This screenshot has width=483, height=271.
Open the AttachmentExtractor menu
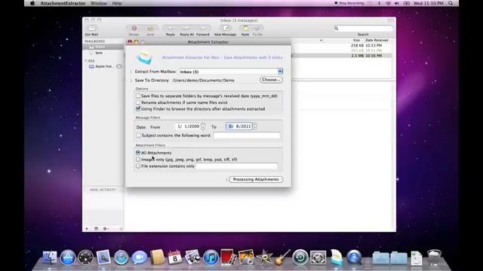pos(63,3)
